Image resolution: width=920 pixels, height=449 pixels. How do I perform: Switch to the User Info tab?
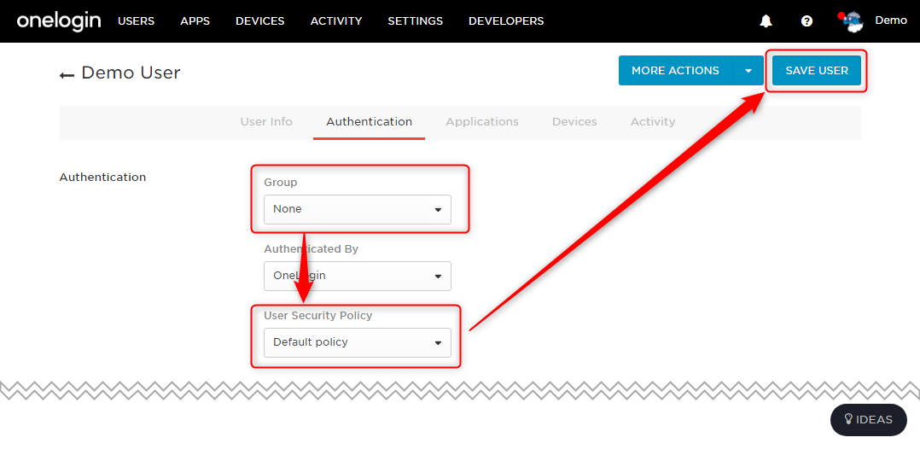[266, 122]
